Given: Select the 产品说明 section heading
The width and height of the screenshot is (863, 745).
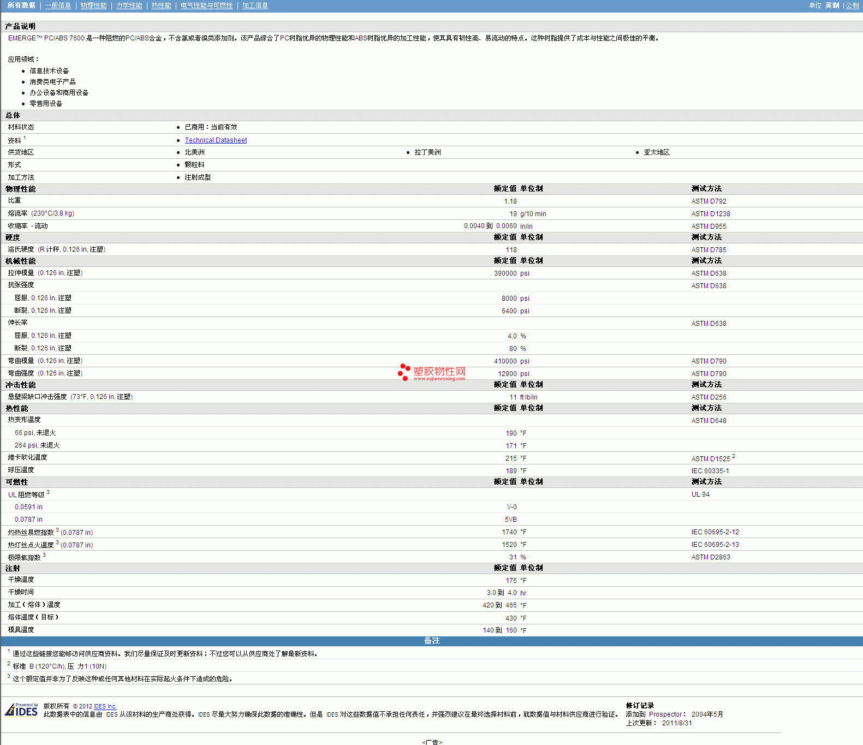Looking at the screenshot, I should [20, 26].
